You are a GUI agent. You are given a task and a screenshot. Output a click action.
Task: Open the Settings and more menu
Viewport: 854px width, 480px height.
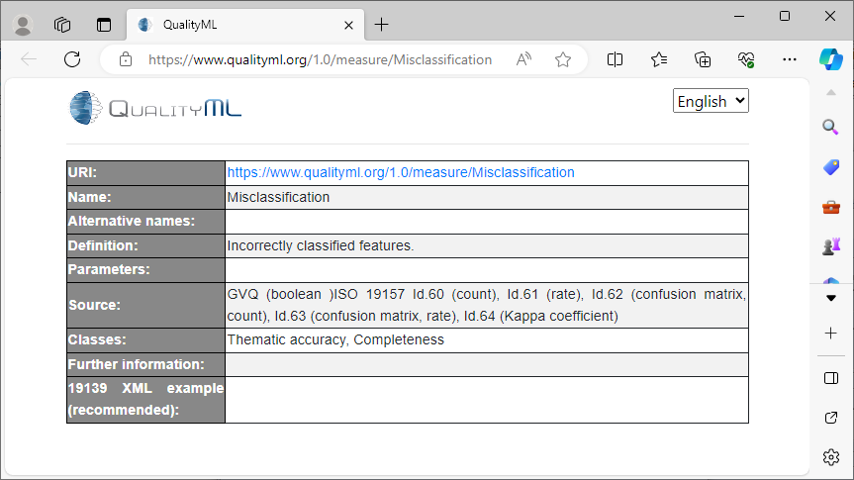(x=790, y=59)
